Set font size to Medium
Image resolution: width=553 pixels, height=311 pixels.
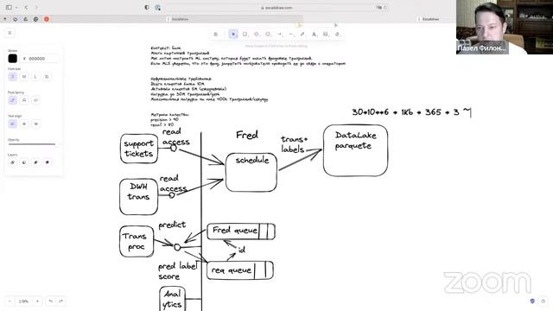(x=24, y=77)
